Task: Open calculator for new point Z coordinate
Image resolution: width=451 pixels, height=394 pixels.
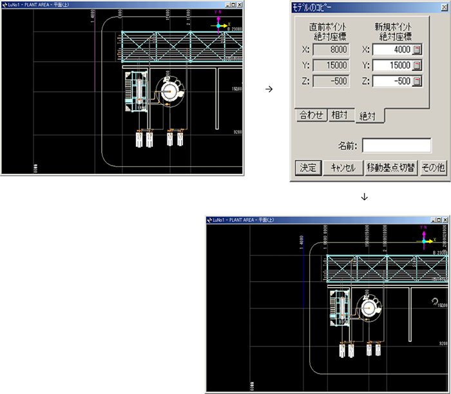Action: (417, 81)
